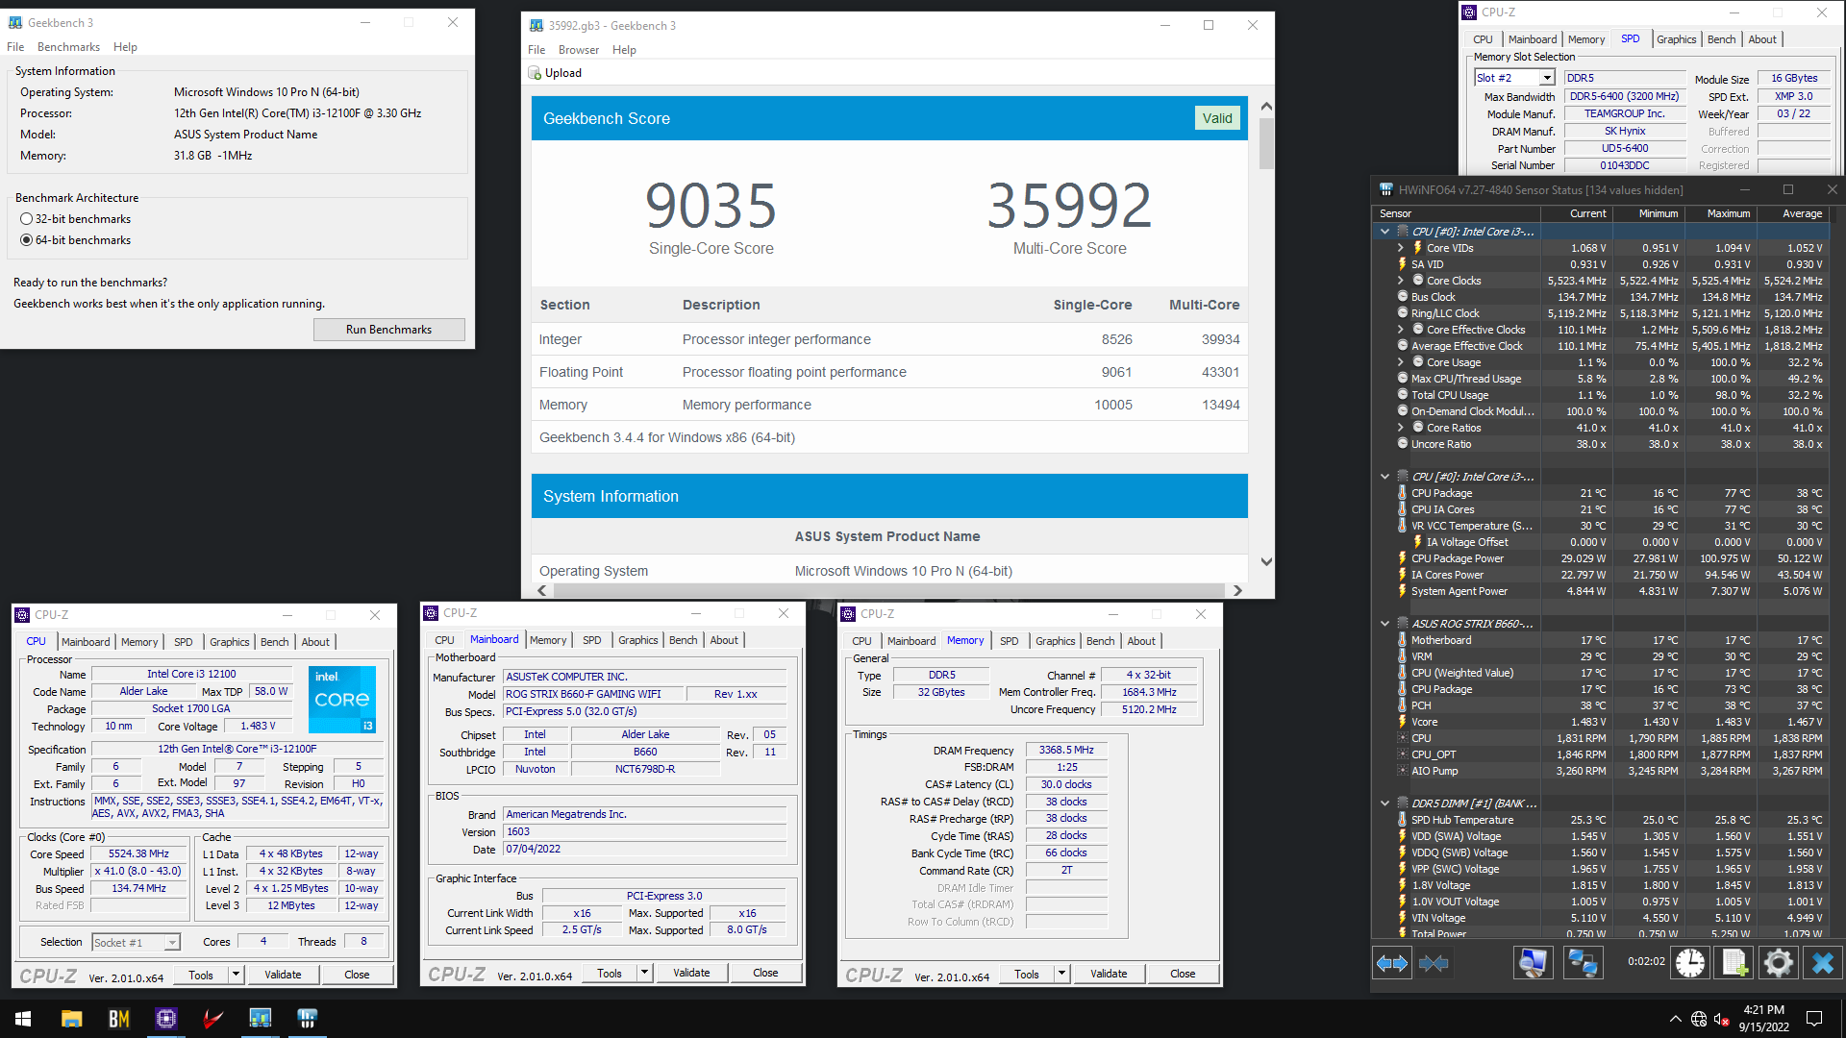Click Validate in CPU-Z CPU window
Screen dimensions: 1846x1038
pyautogui.click(x=283, y=975)
